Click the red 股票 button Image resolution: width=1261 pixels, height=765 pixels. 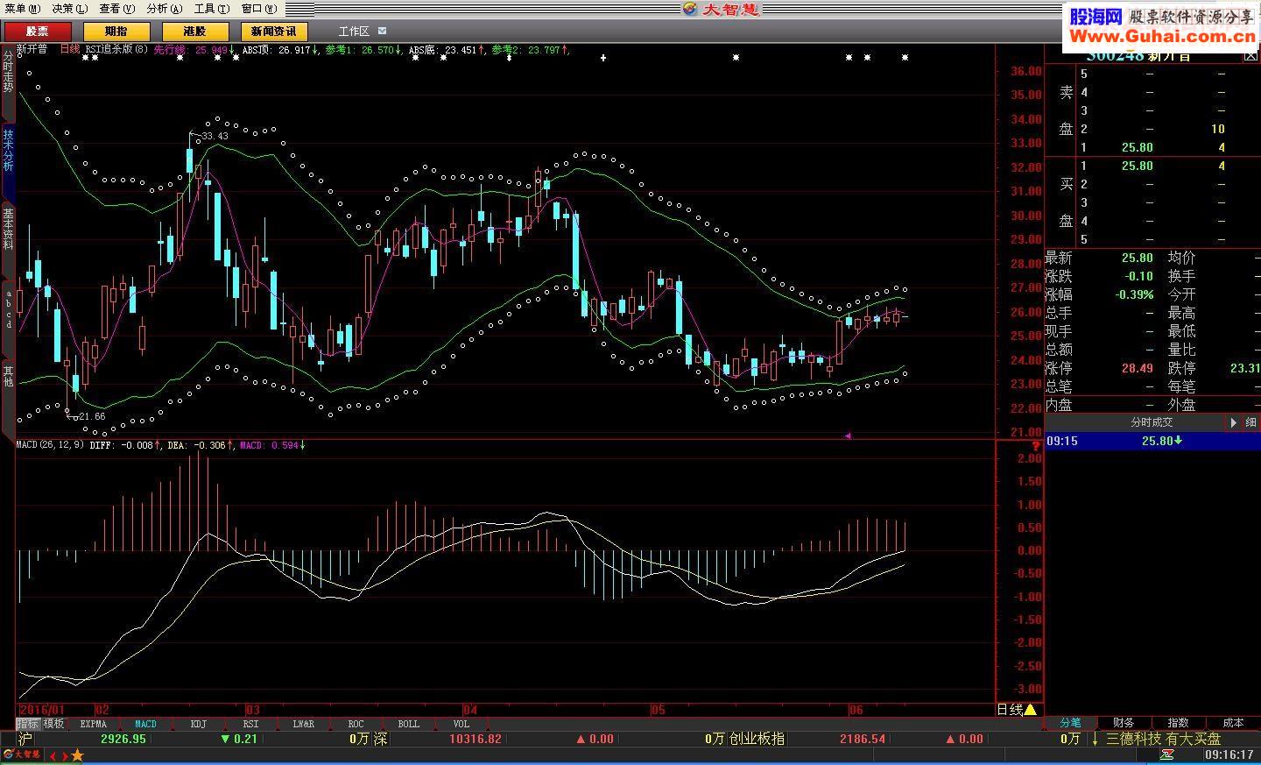(x=38, y=31)
